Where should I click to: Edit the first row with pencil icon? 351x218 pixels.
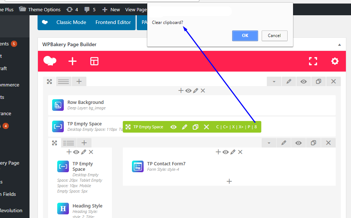tap(289, 81)
